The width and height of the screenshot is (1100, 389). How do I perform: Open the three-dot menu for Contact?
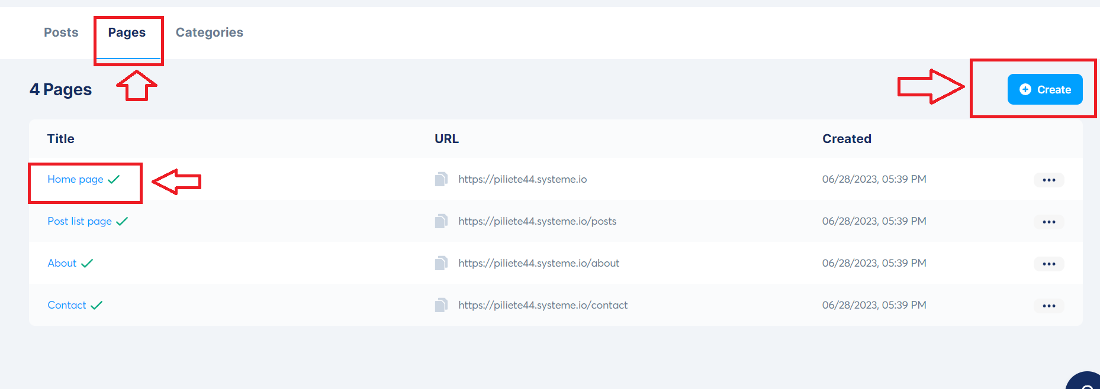click(x=1049, y=306)
